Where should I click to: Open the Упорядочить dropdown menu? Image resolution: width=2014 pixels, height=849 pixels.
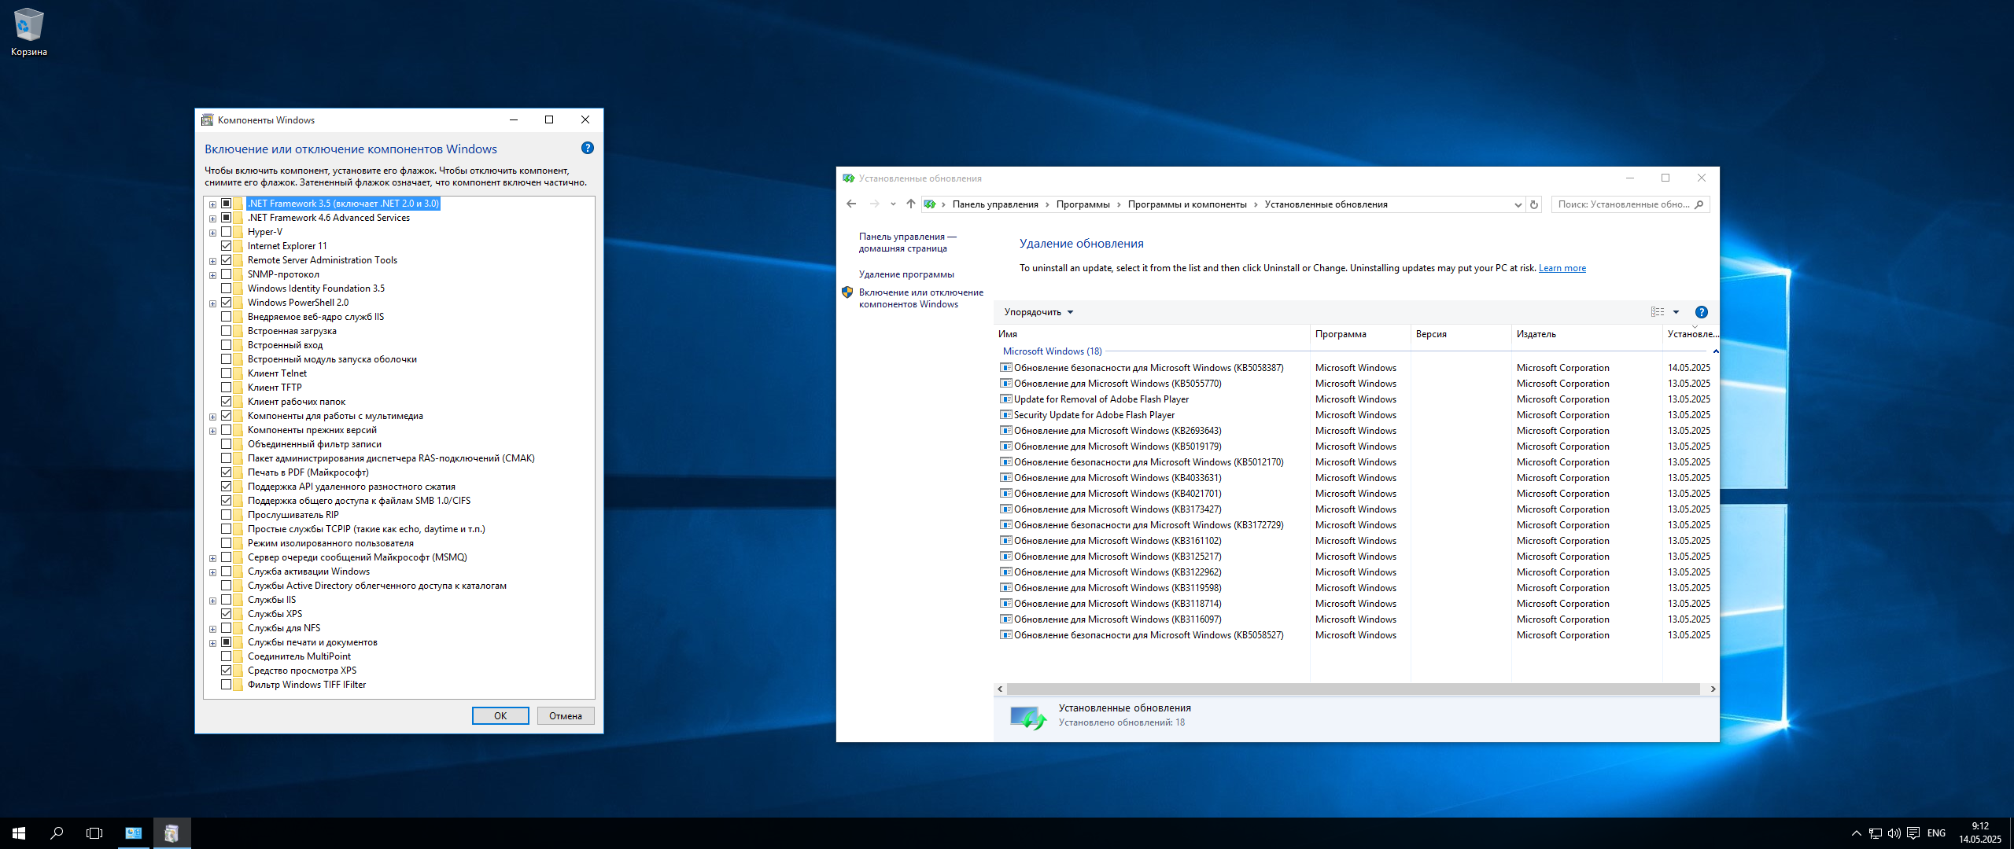coord(1038,312)
